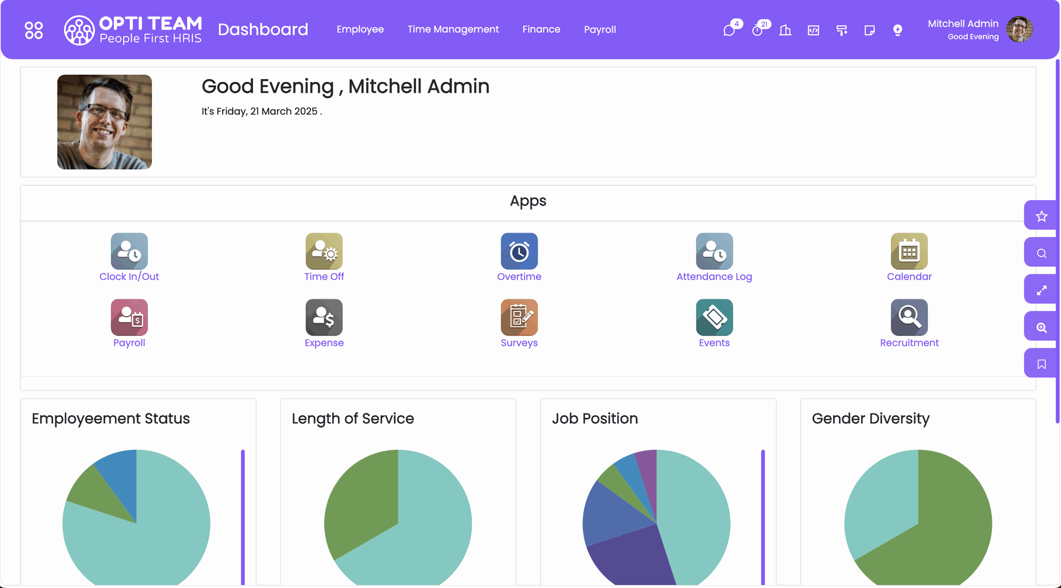Toggle the star favorites side button
1061x588 pixels.
point(1041,216)
